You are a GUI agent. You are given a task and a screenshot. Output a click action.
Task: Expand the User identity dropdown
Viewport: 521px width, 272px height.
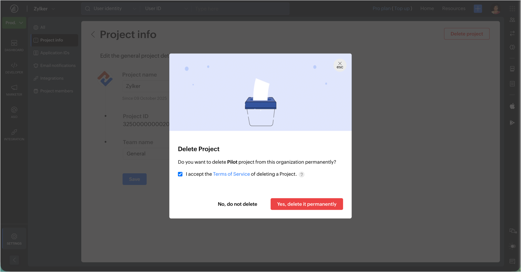coord(111,9)
